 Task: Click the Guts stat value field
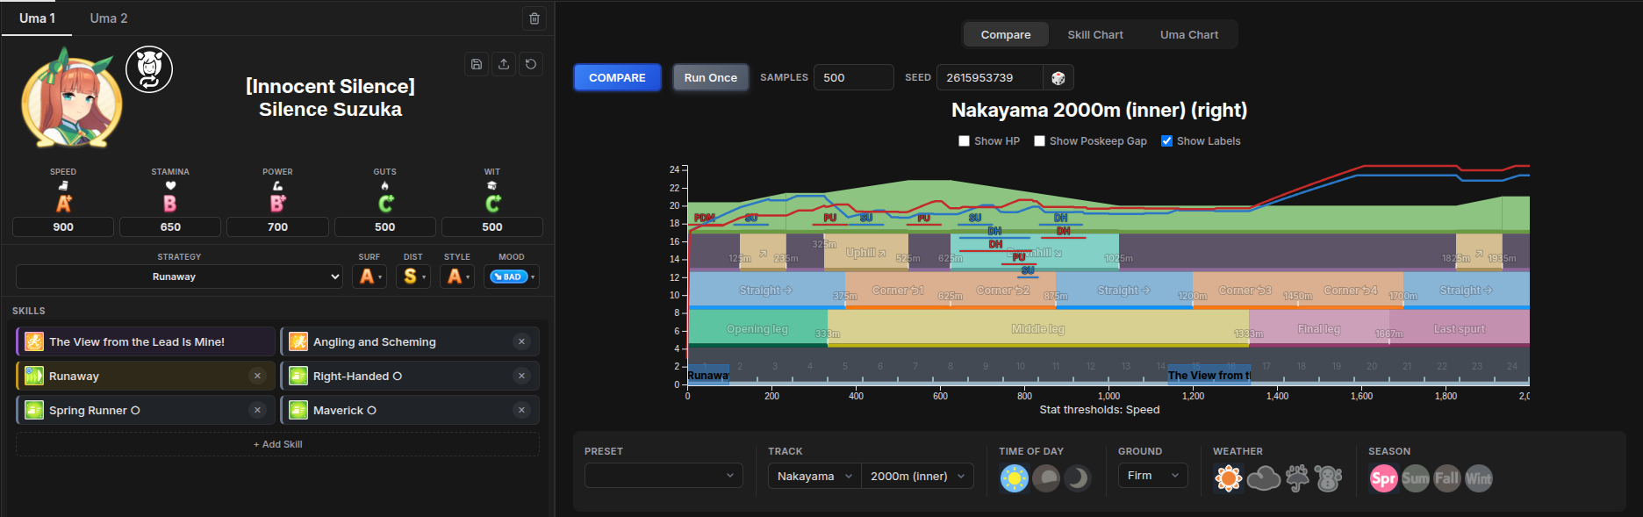click(x=384, y=227)
